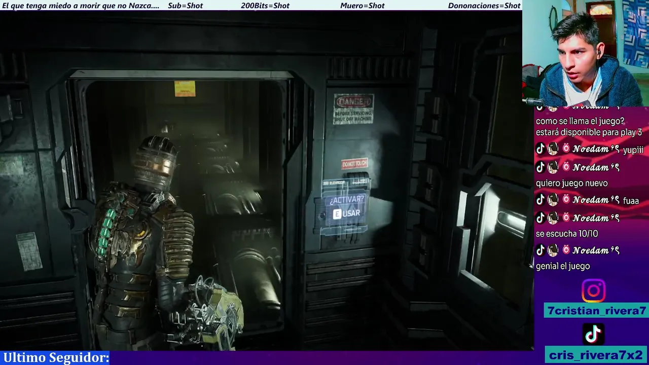This screenshot has width=649, height=365.
Task: Click the ¿ACTIVAR? holographic prompt title
Action: [x=347, y=200]
